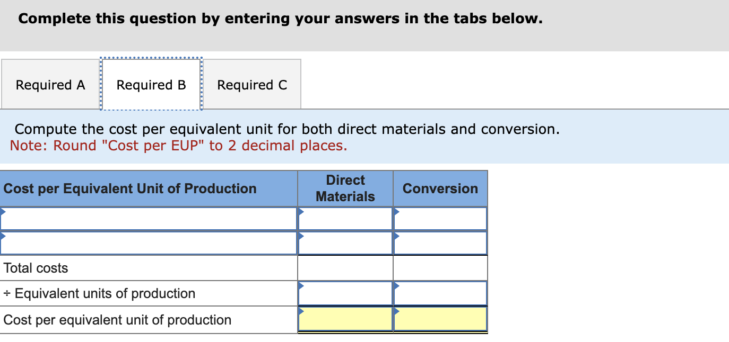Click Cost per Equivalent Unit of Production header
729x342 pixels.
(130, 188)
